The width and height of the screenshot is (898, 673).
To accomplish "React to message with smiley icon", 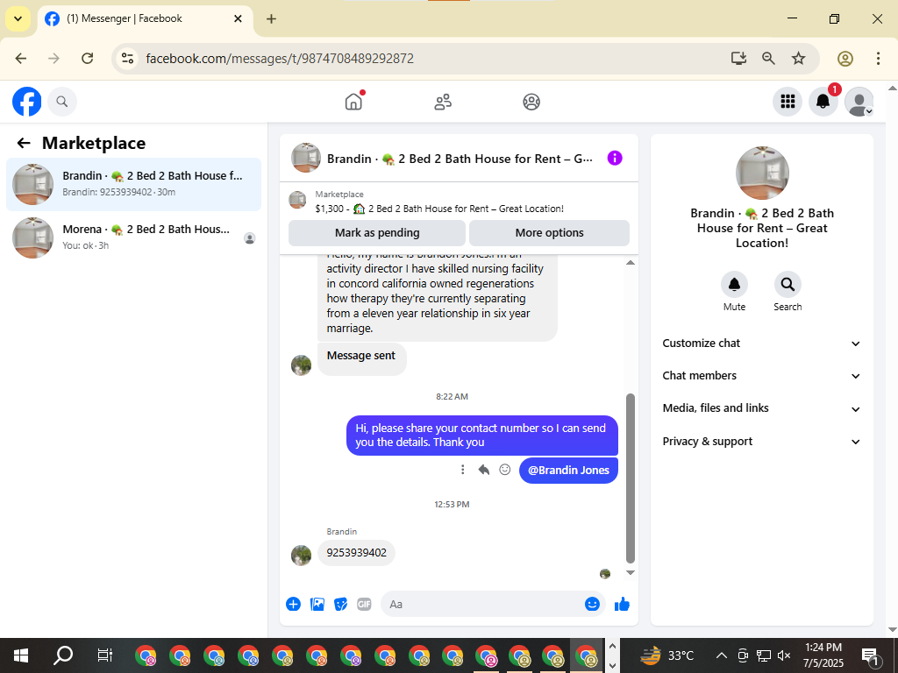I will tap(504, 470).
